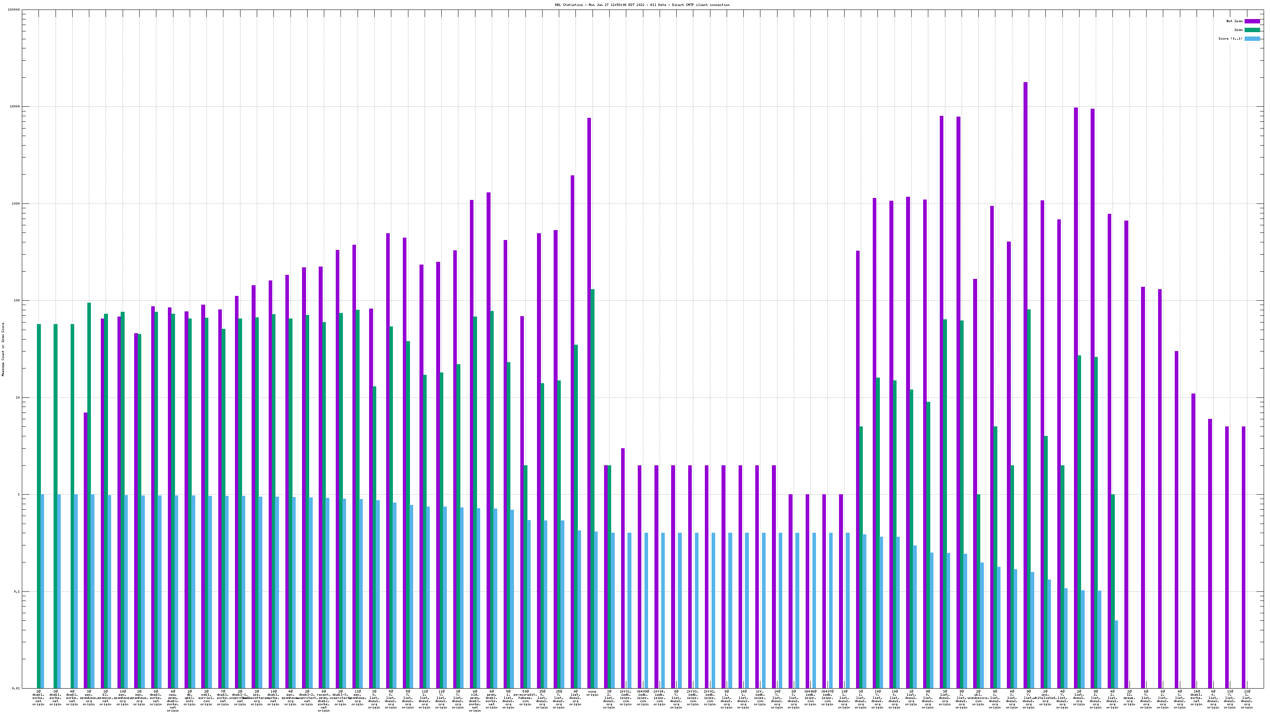Click the RBL Statistics chart title
Screen dimensions: 1270x714
coord(642,5)
